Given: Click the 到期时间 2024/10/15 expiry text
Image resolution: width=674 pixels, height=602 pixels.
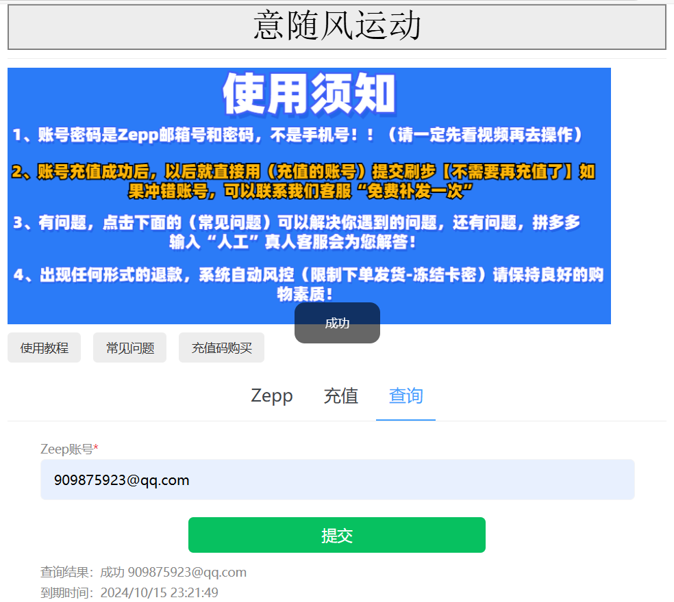Looking at the screenshot, I should pyautogui.click(x=129, y=592).
